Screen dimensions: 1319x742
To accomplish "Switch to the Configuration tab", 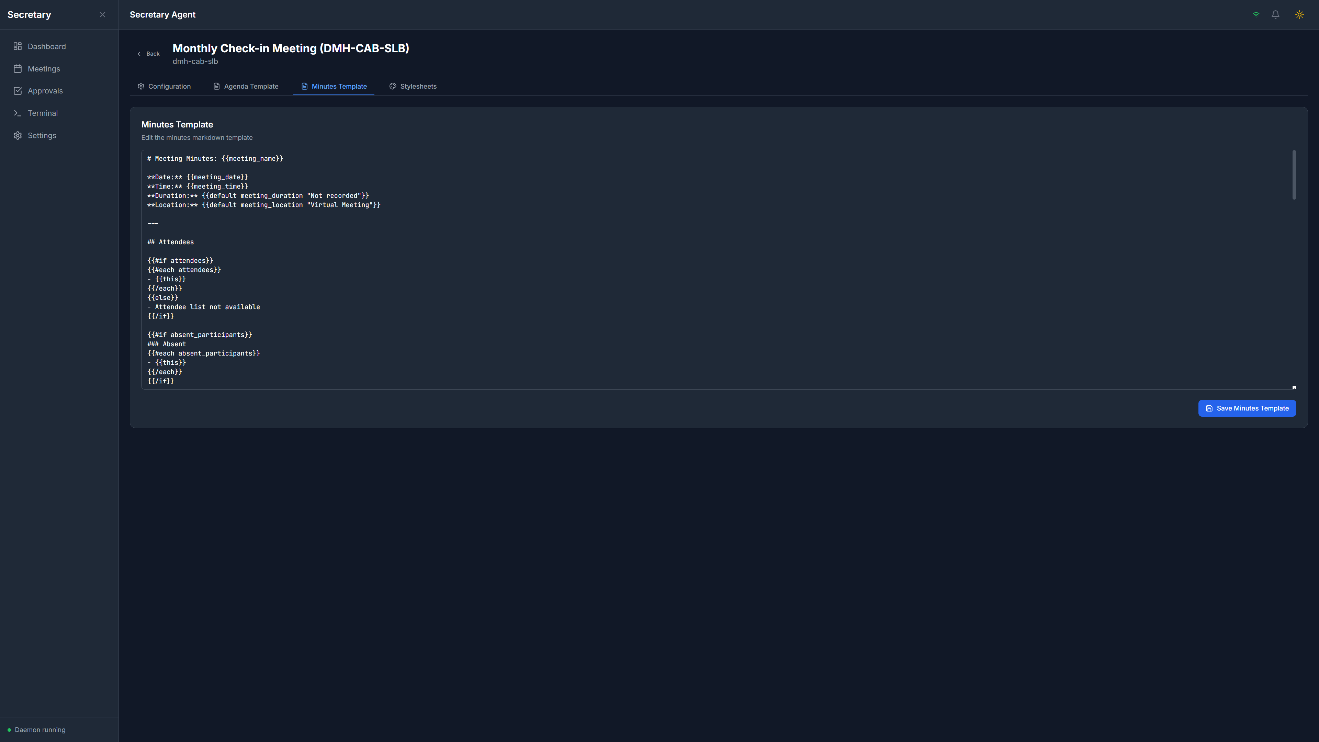I will point(164,86).
